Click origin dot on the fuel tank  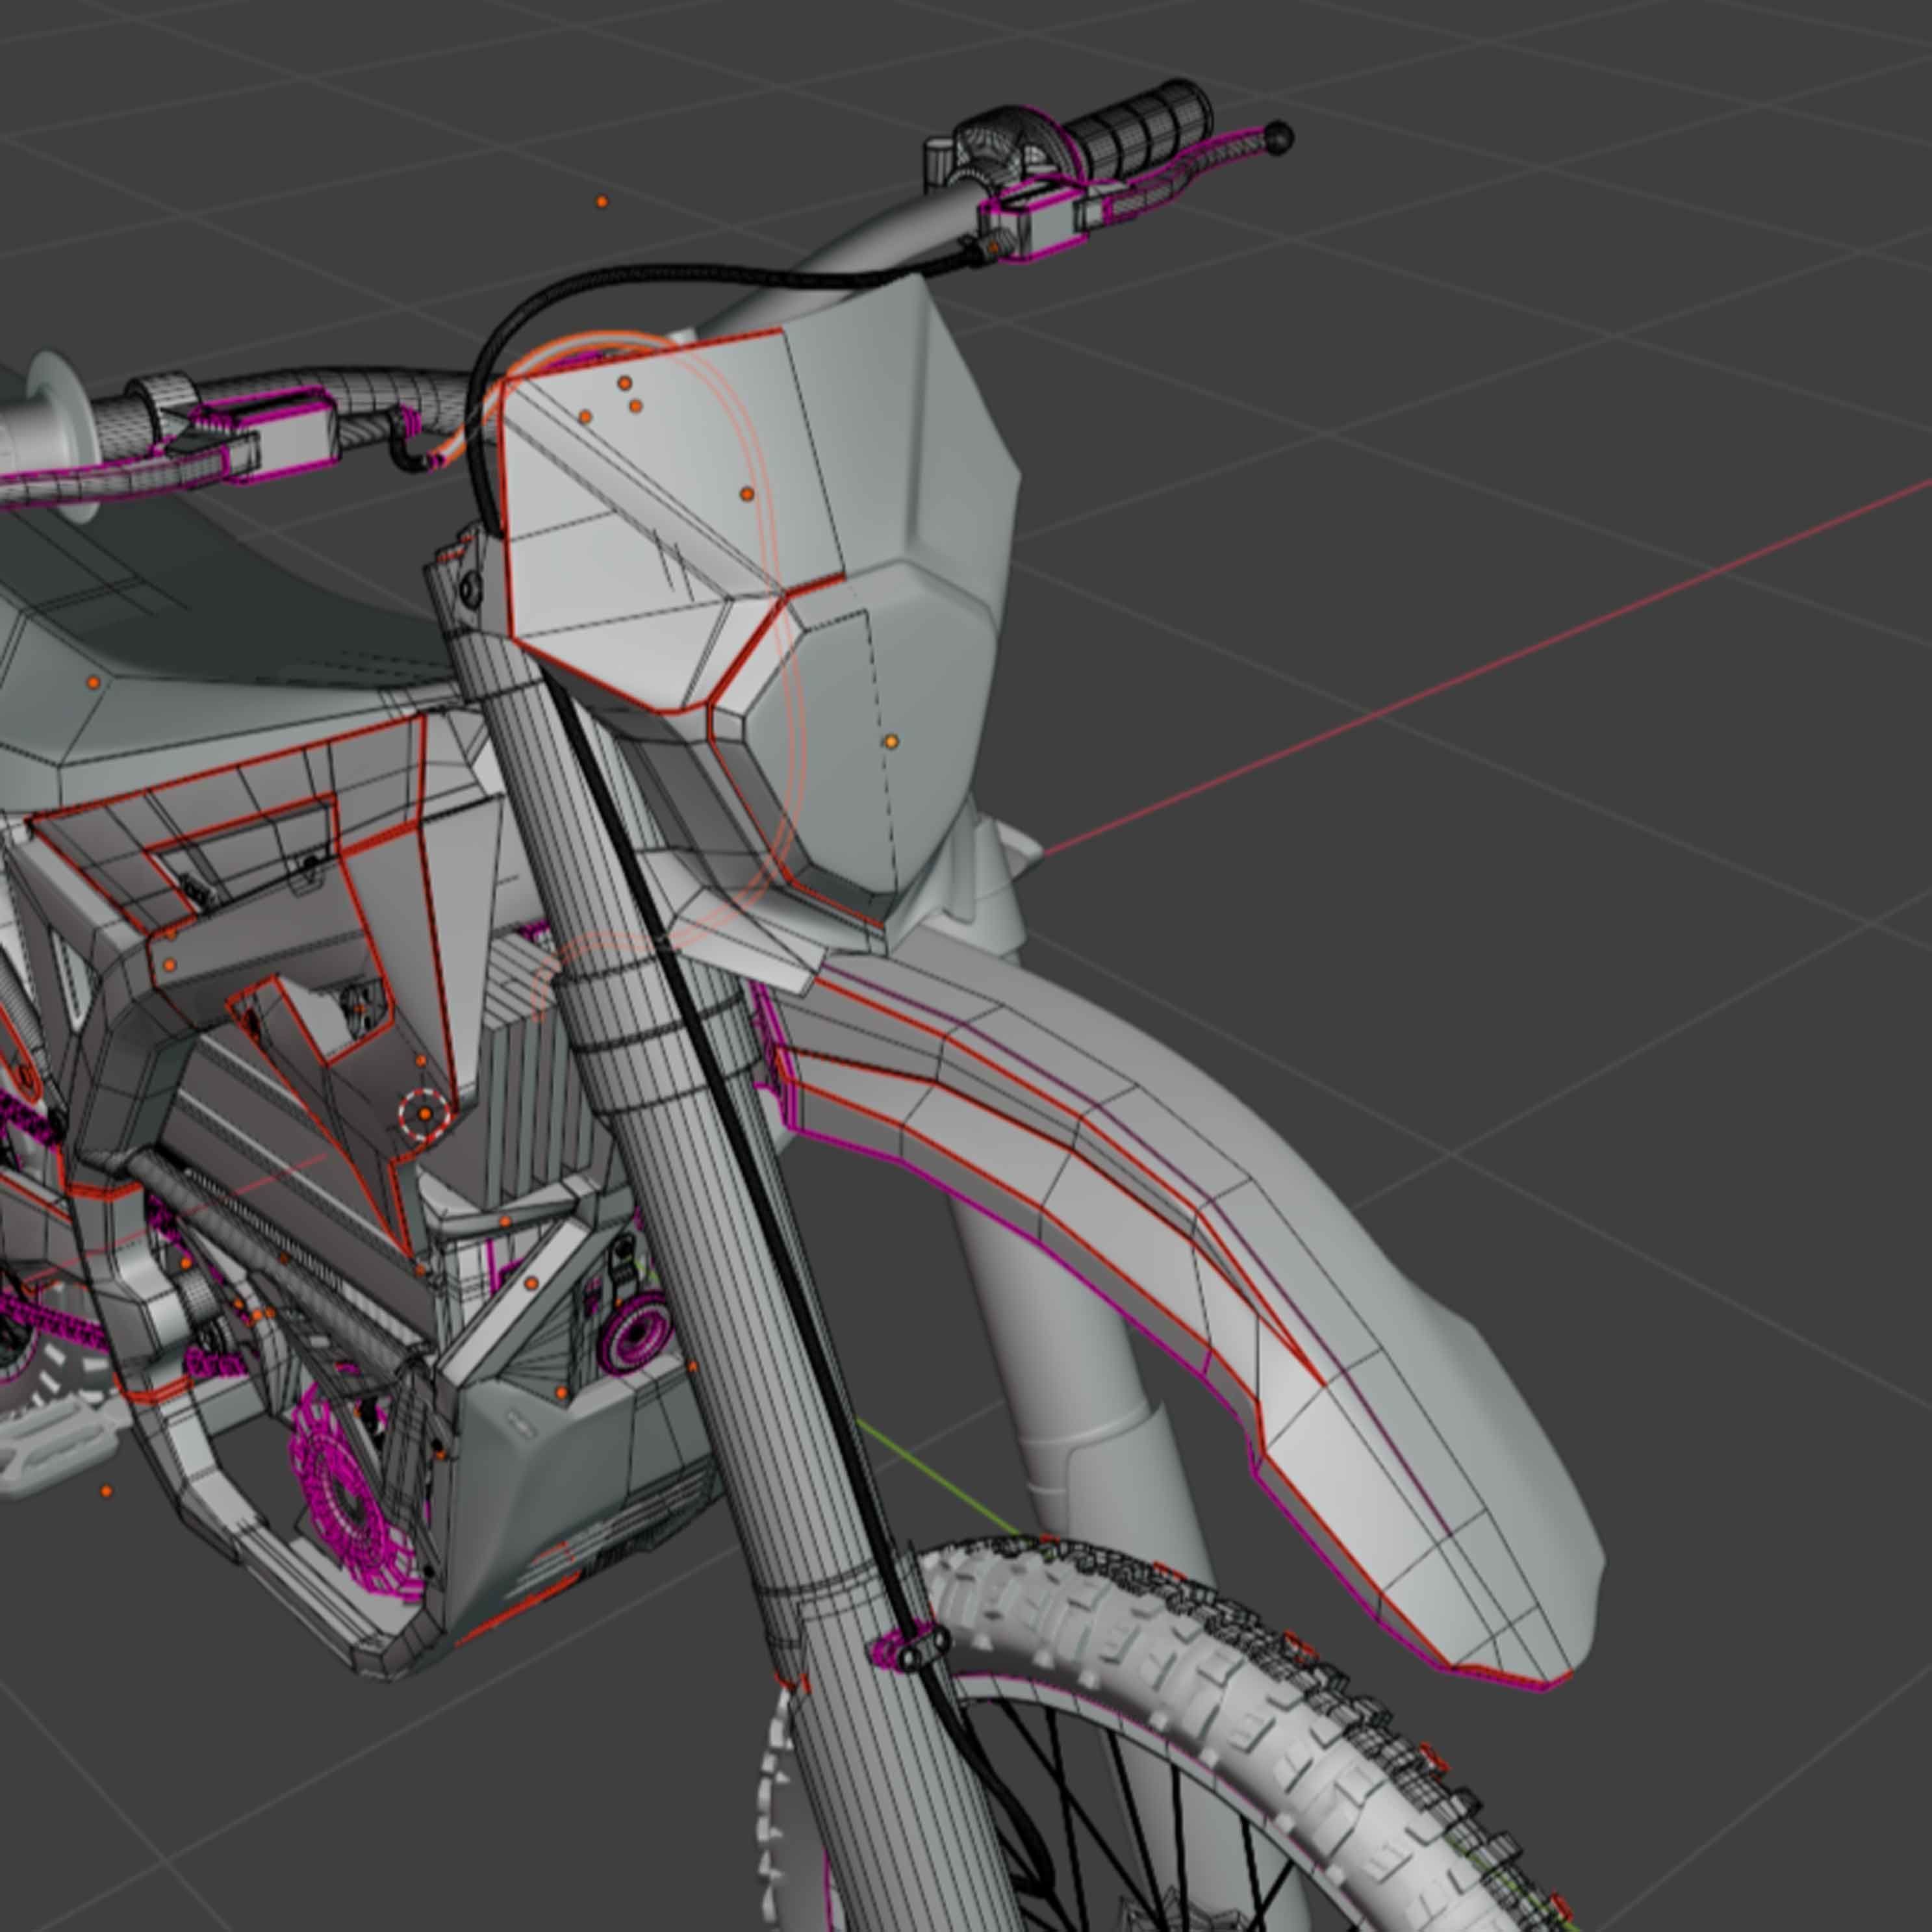point(93,683)
